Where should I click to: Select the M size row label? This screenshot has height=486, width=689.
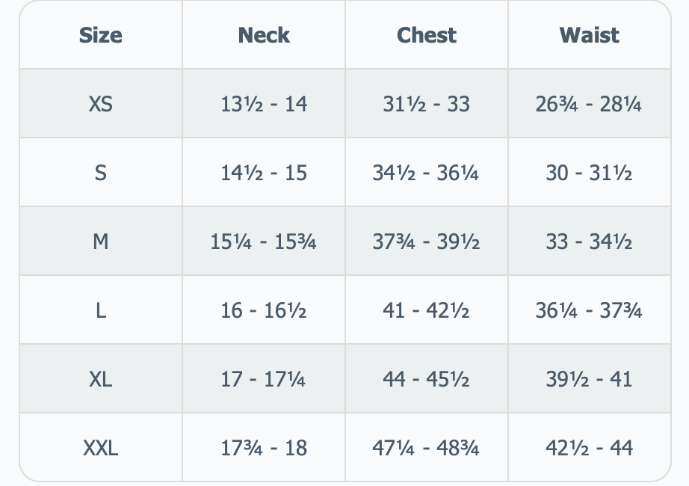(101, 242)
